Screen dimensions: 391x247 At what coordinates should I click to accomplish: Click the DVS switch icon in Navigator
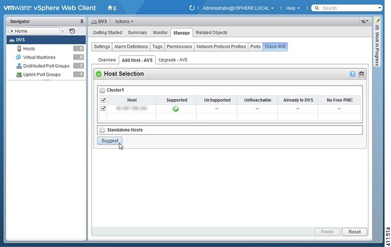pyautogui.click(x=12, y=40)
